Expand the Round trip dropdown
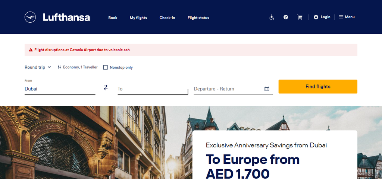Image resolution: width=382 pixels, height=179 pixels. [38, 67]
